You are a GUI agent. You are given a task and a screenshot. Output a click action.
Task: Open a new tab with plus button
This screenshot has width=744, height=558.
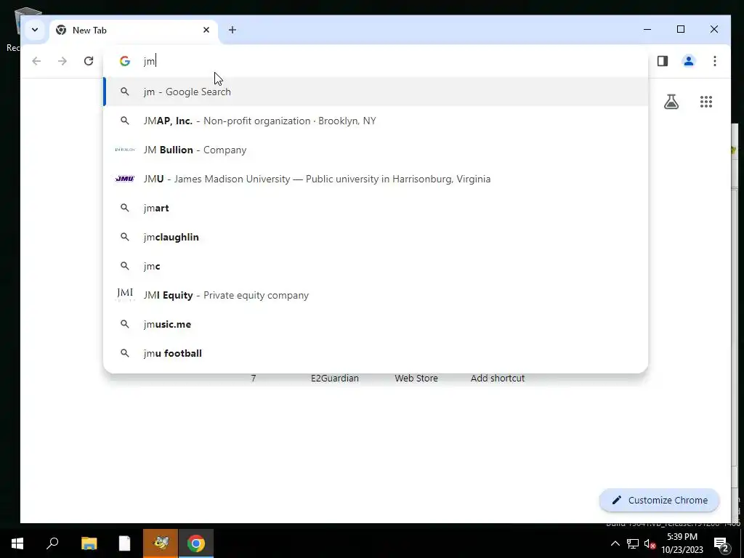[232, 30]
